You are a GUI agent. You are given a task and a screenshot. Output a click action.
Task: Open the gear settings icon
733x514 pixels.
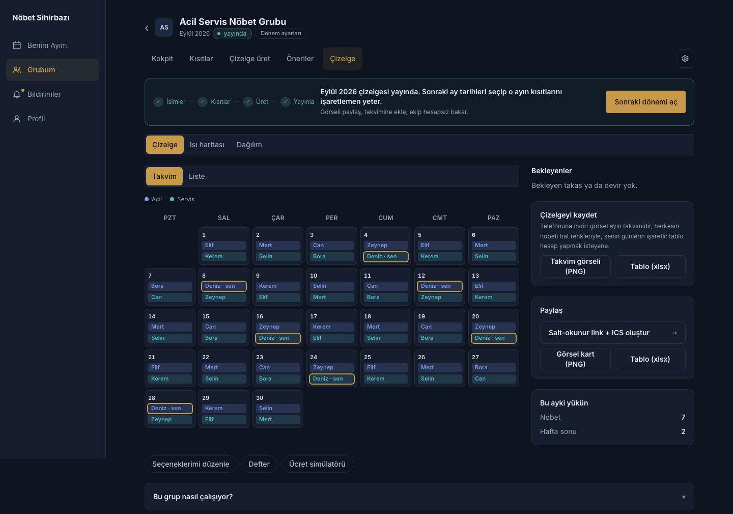[685, 59]
